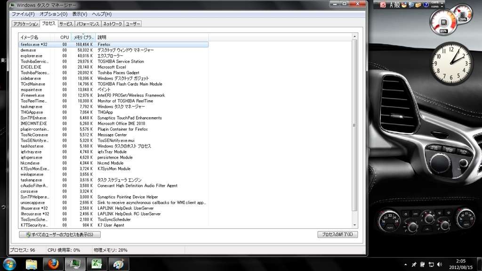The image size is (482, 271).
Task: Open the Start menu orb
Action: point(9,264)
